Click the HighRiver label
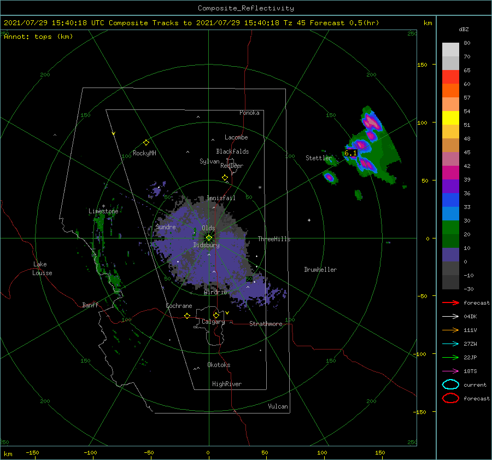492x460 pixels. click(227, 384)
